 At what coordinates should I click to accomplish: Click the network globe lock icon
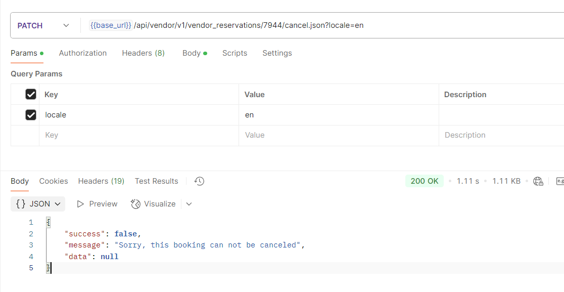click(x=538, y=181)
